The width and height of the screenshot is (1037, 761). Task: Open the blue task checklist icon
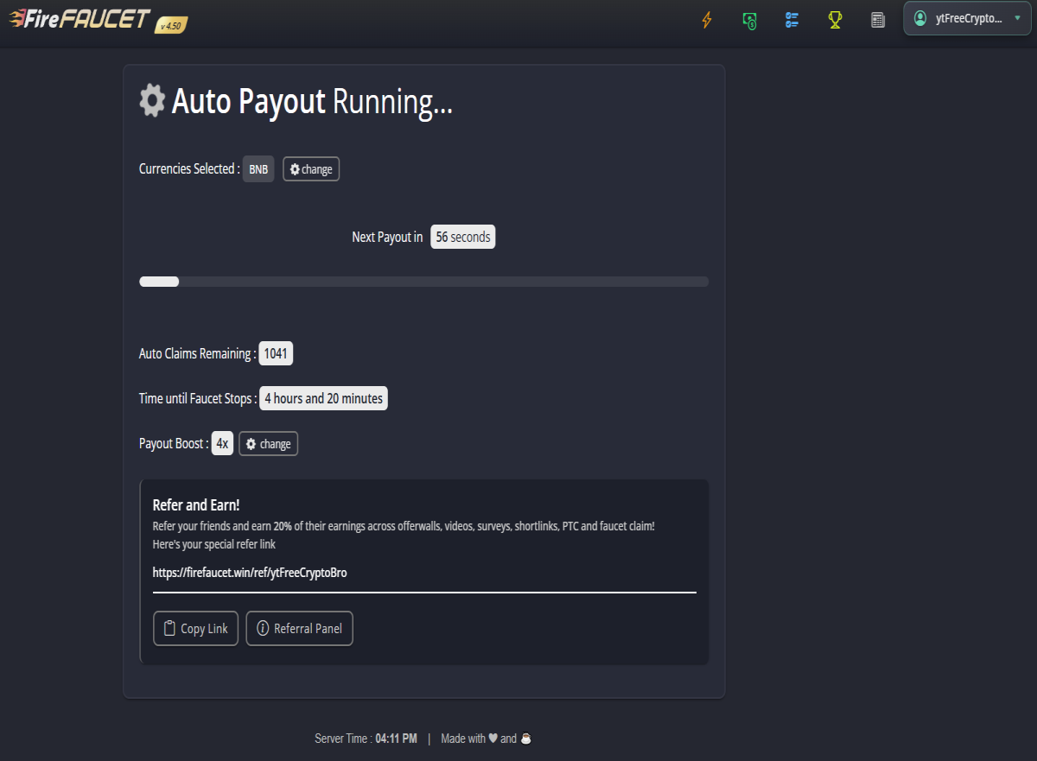click(792, 19)
